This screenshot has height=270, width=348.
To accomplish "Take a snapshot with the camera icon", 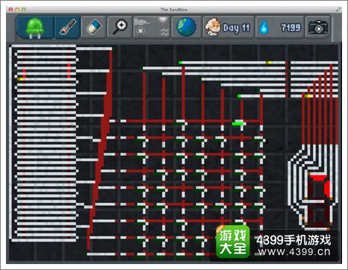I will click(x=318, y=27).
